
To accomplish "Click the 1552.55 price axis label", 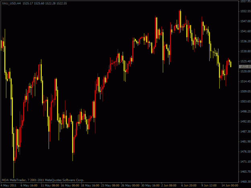I will 245,11.
